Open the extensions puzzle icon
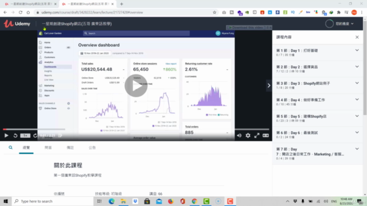The width and height of the screenshot is (367, 206). click(339, 13)
